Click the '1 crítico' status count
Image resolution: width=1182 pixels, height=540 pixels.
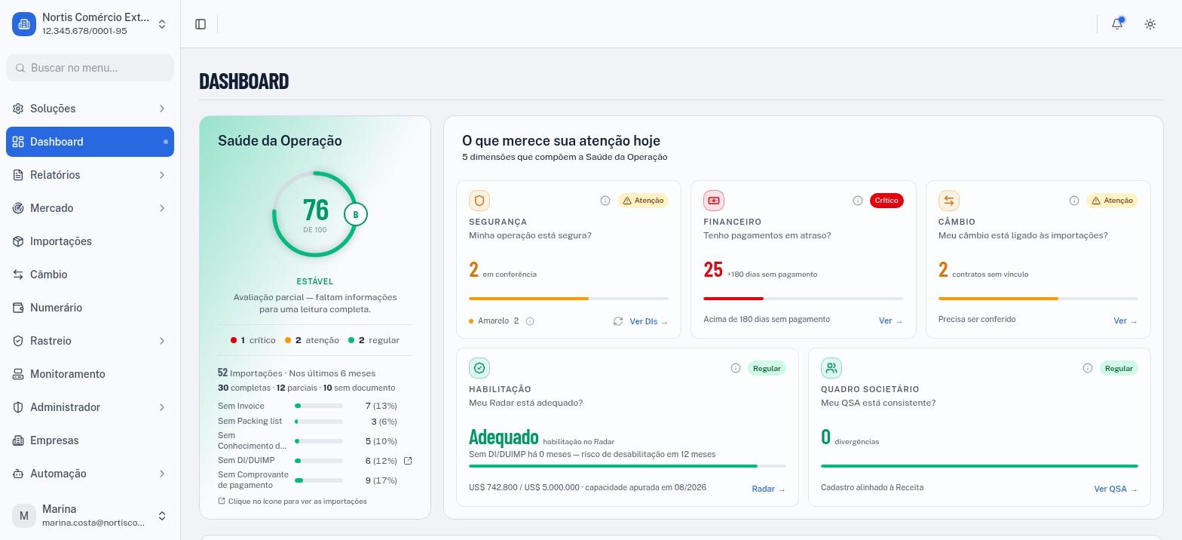coord(253,340)
